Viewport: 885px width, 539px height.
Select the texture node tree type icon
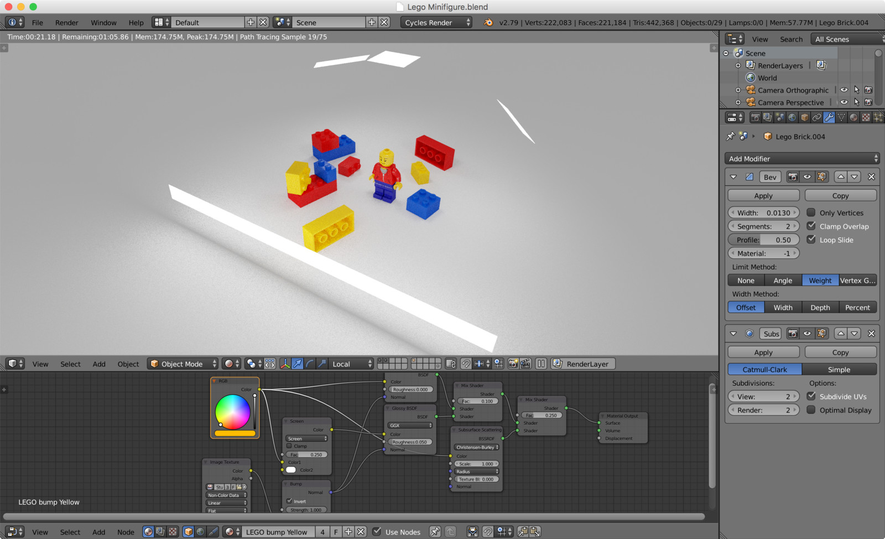(x=173, y=532)
